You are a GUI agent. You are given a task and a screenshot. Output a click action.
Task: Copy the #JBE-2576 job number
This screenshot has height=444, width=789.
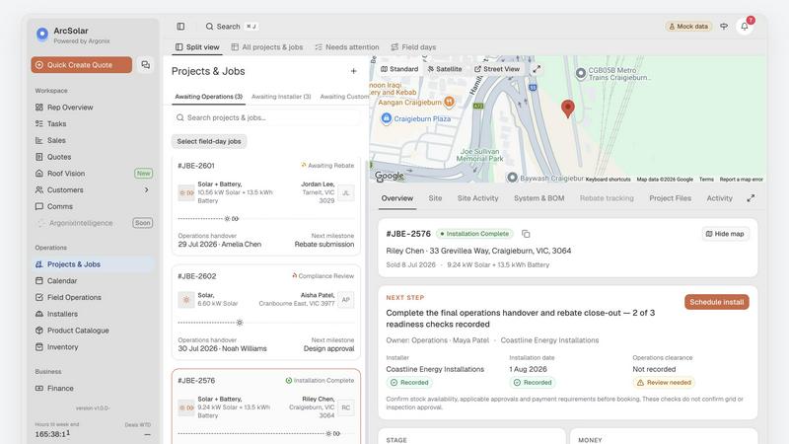[x=526, y=234]
